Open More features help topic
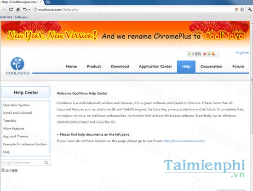The width and height of the screenshot is (253, 191). [14, 129]
